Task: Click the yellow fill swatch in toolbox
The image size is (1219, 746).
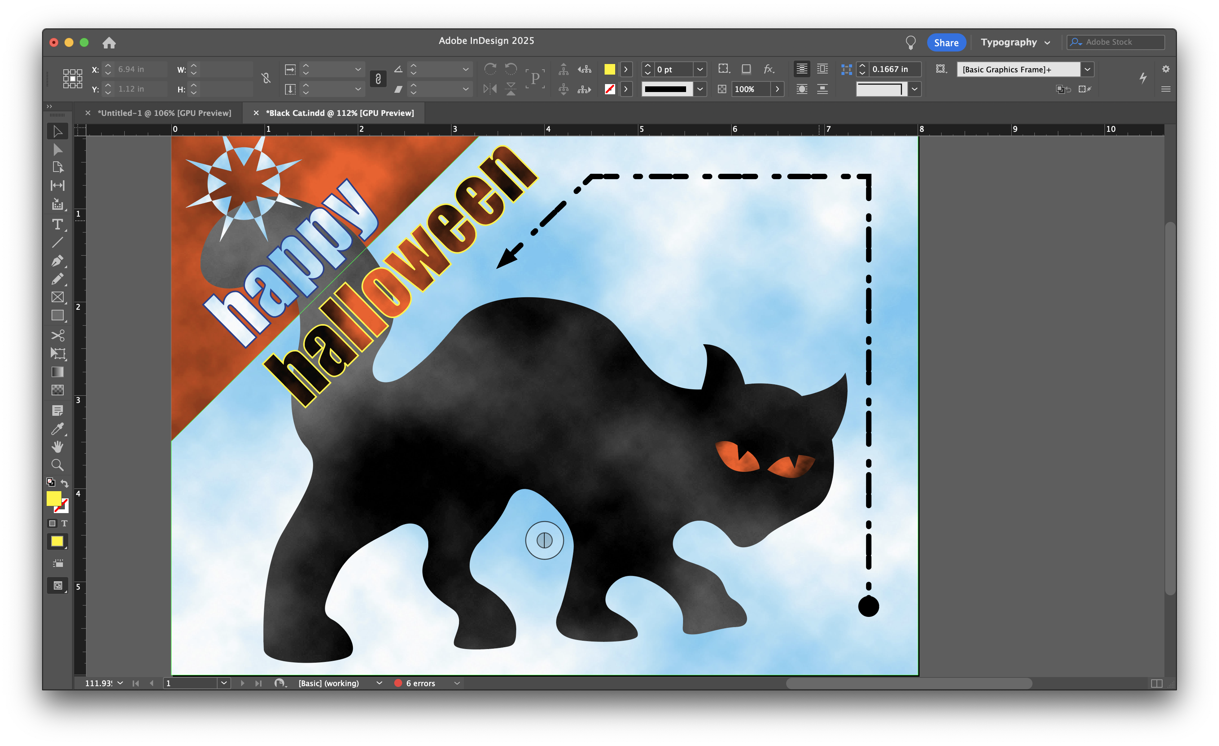Action: tap(53, 498)
